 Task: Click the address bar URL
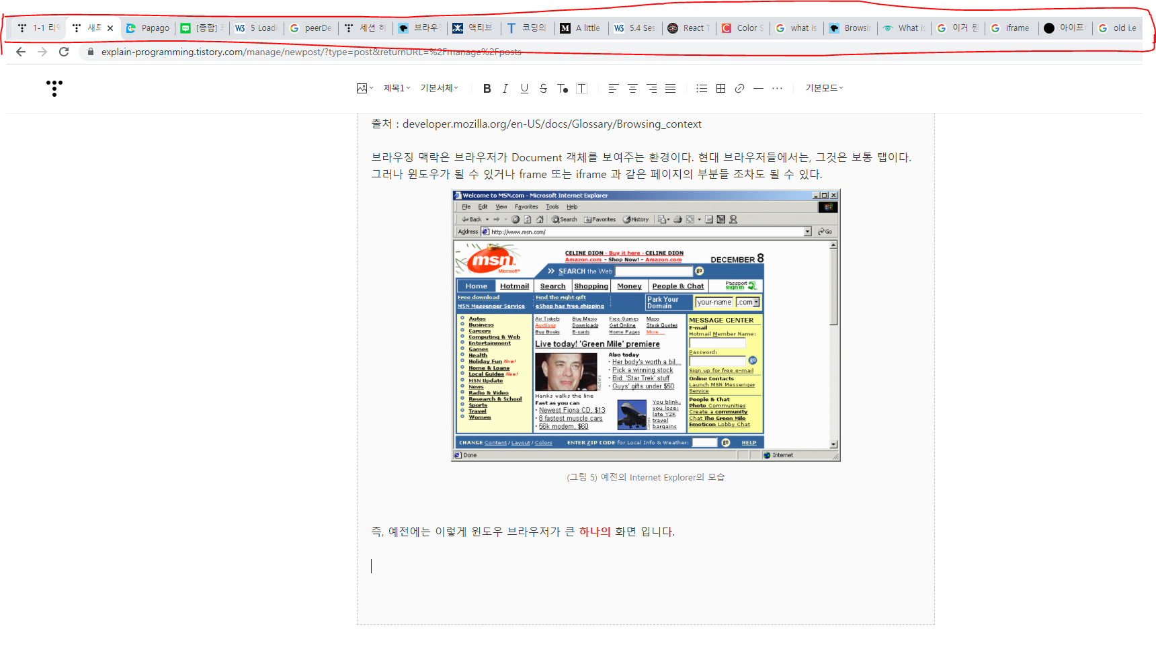point(311,52)
